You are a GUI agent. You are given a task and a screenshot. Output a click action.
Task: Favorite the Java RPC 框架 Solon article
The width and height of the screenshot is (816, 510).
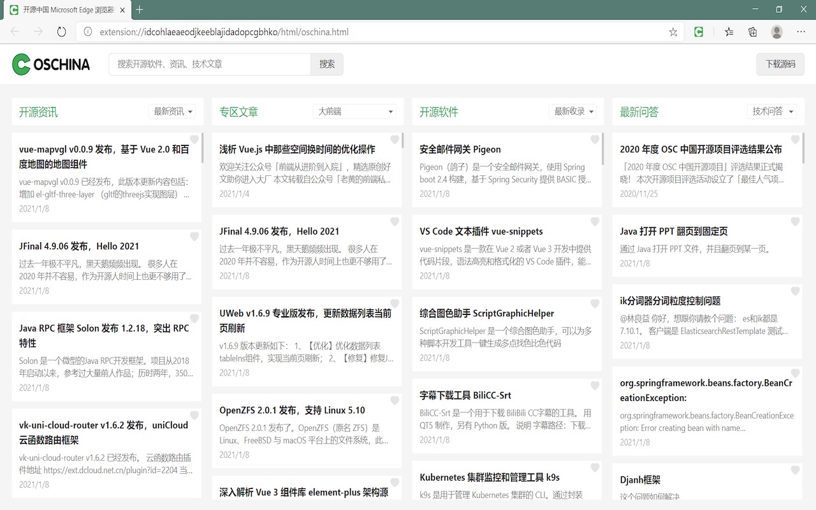tap(194, 319)
